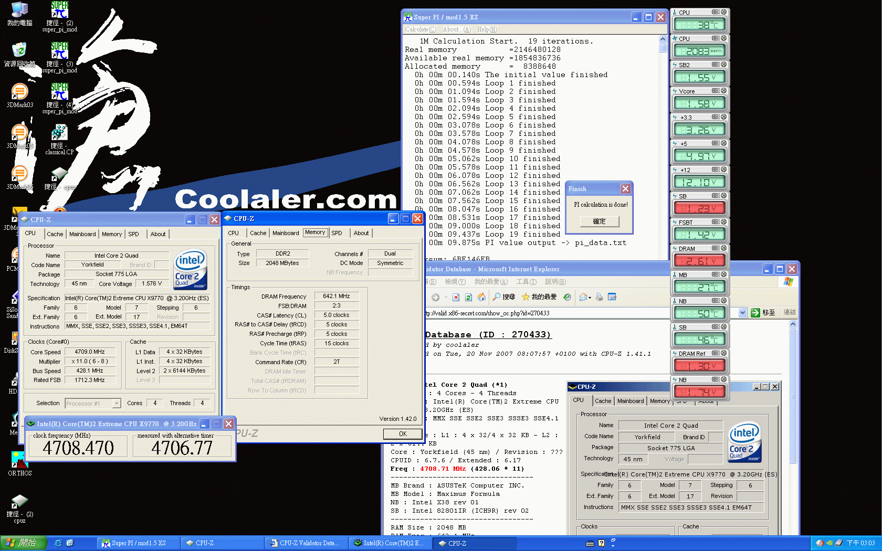Click the DRAM Frequency value 642.1 MHz
Image resolution: width=882 pixels, height=551 pixels.
tap(337, 296)
